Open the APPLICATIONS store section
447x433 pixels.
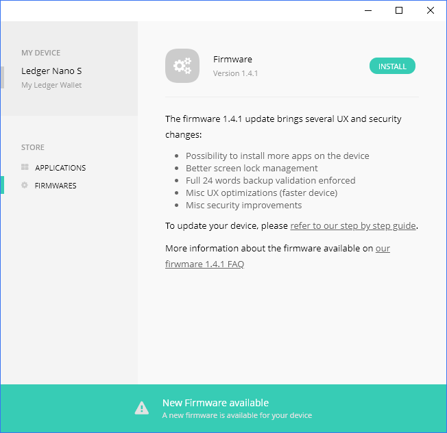[x=60, y=168]
